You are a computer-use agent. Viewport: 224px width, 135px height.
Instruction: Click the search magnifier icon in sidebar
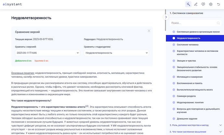[x=218, y=23]
